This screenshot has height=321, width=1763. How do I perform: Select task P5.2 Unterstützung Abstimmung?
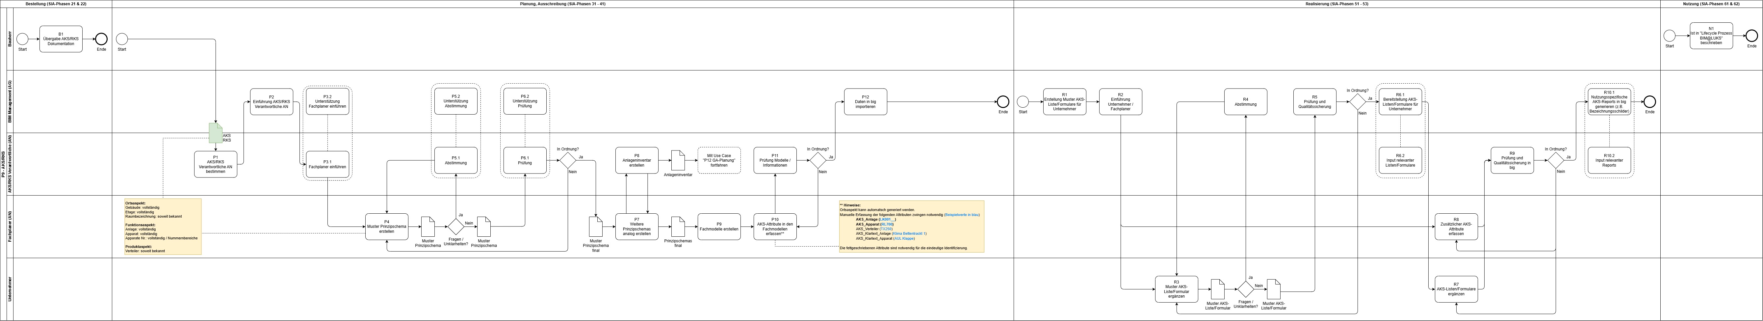456,102
